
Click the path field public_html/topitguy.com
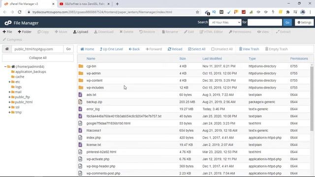[x=37, y=49]
